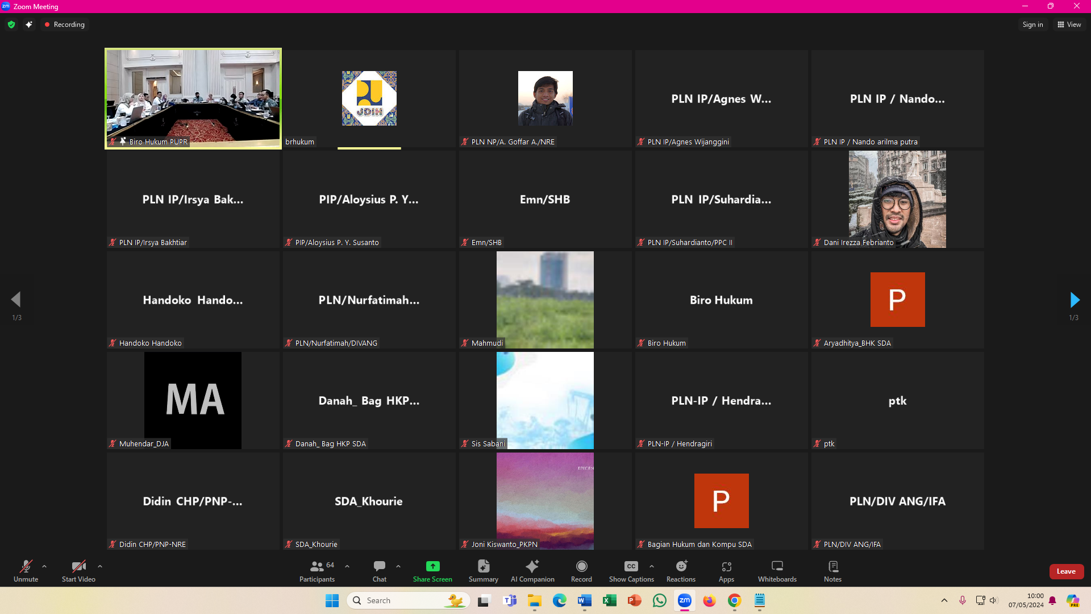Expand chat options arrow
The image size is (1091, 614).
pos(398,566)
